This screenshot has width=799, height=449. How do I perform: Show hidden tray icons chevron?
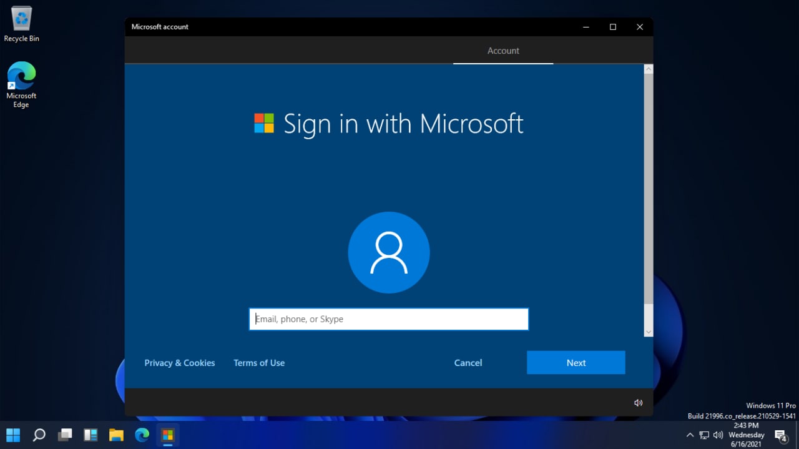(690, 435)
